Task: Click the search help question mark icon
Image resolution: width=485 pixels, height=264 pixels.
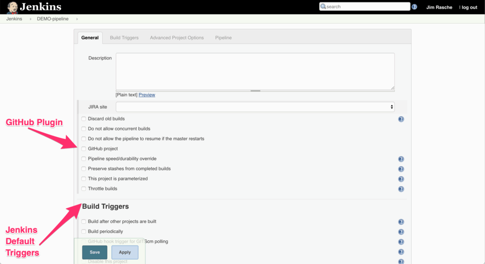Action: (x=414, y=7)
